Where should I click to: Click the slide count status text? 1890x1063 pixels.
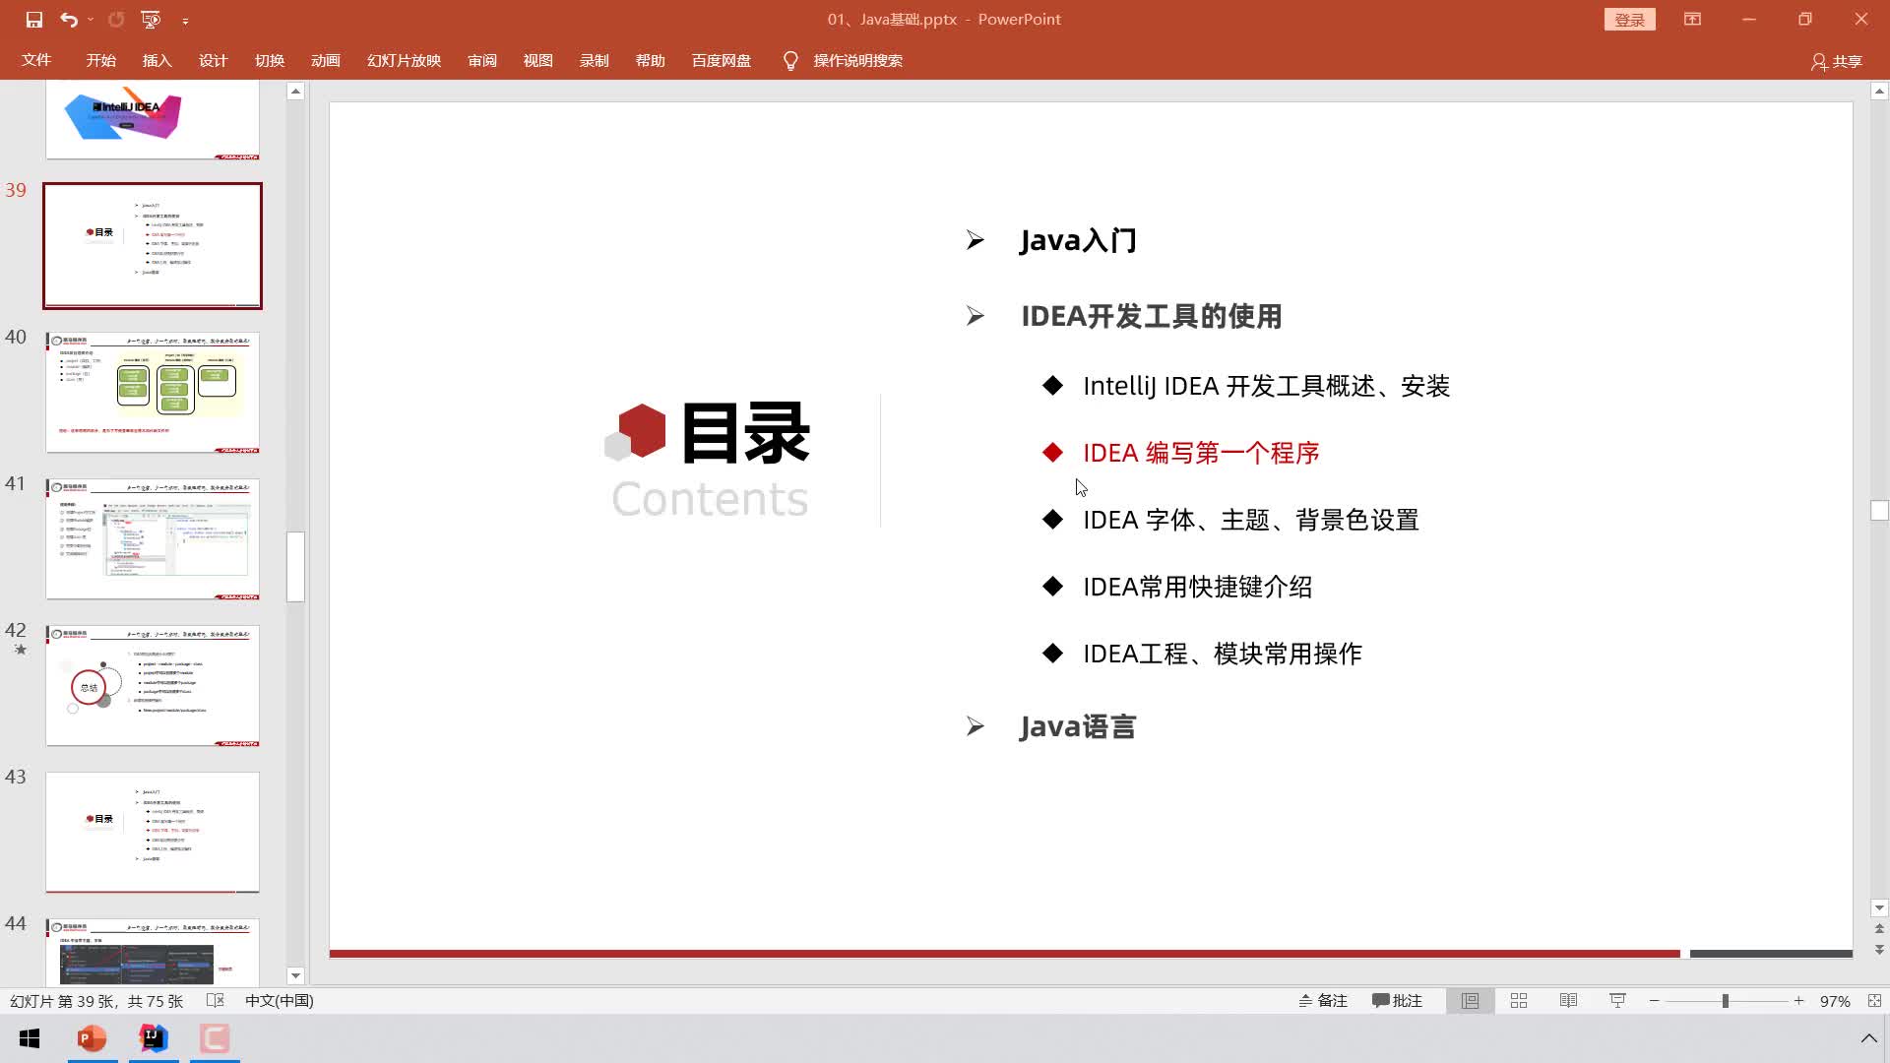96,1001
